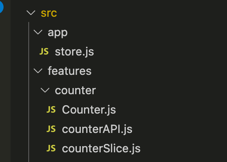Open the Counter.js component file
The image size is (227, 162).
(x=89, y=110)
